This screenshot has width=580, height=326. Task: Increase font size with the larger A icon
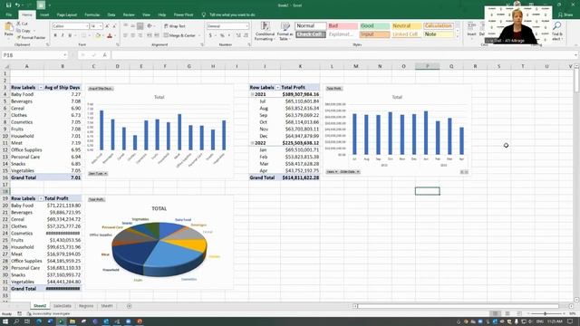coord(107,26)
